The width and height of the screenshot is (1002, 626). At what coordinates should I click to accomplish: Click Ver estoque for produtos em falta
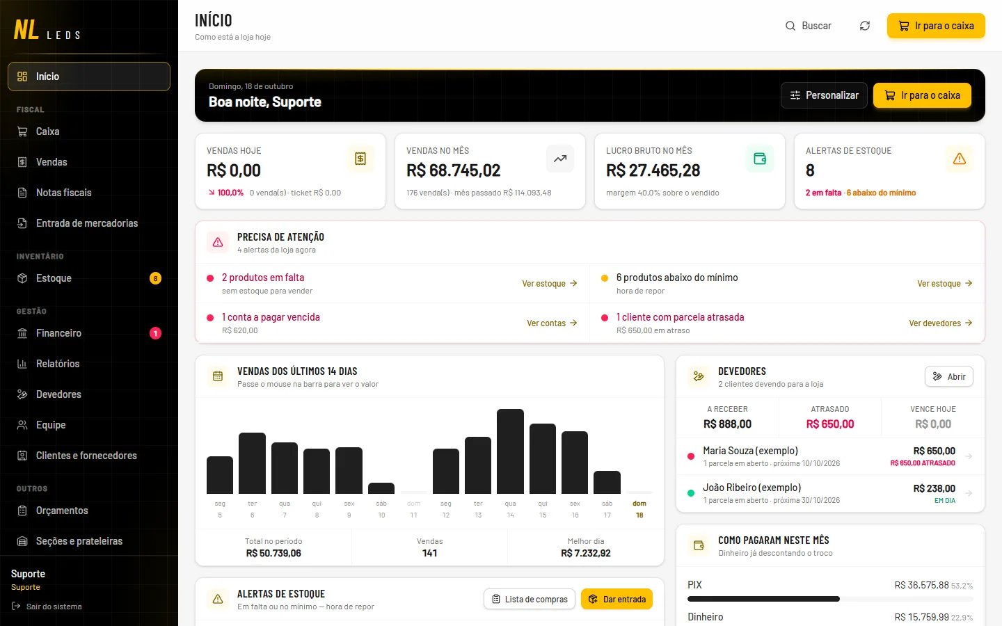(x=550, y=284)
